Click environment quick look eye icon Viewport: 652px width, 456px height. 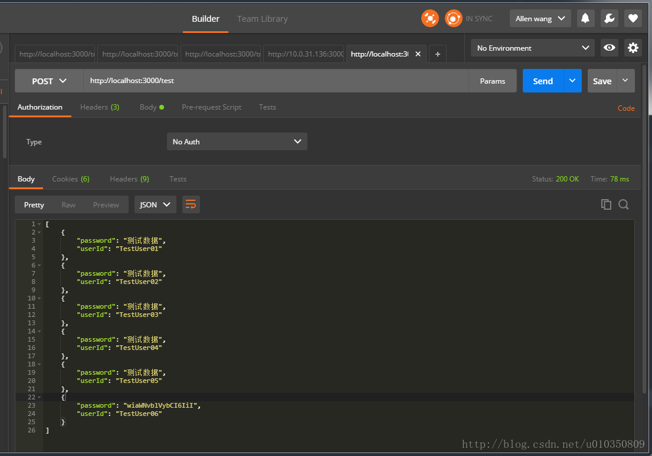click(609, 48)
